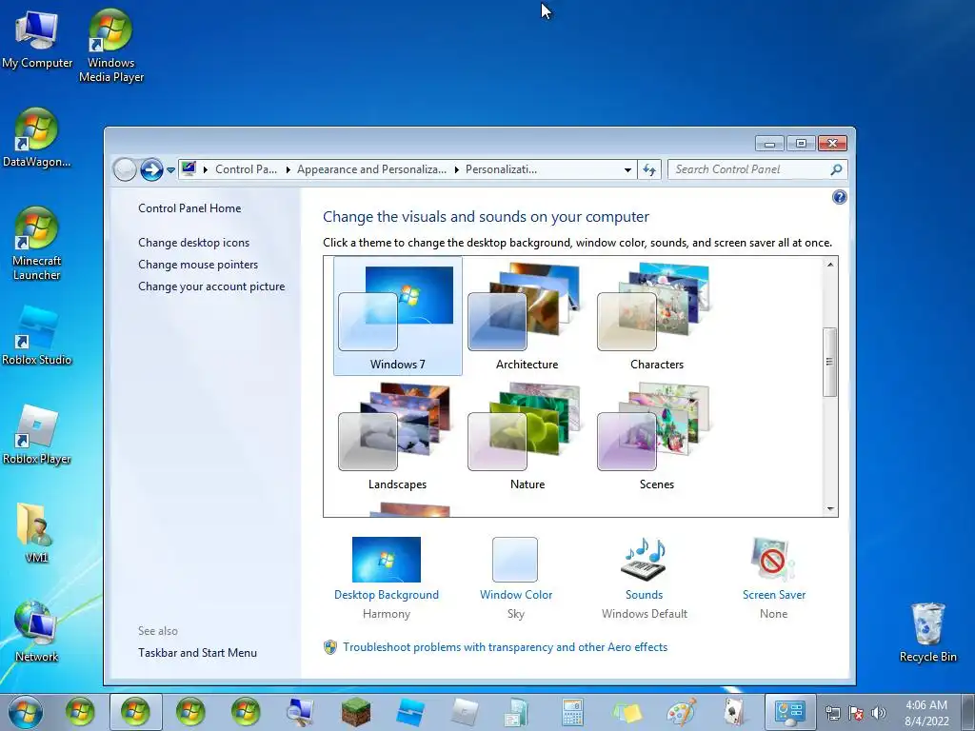Open Solitaire cards taskbar icon
Image resolution: width=975 pixels, height=731 pixels.
coord(734,712)
